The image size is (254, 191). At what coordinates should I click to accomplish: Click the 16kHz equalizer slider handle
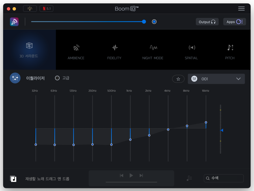point(206,122)
